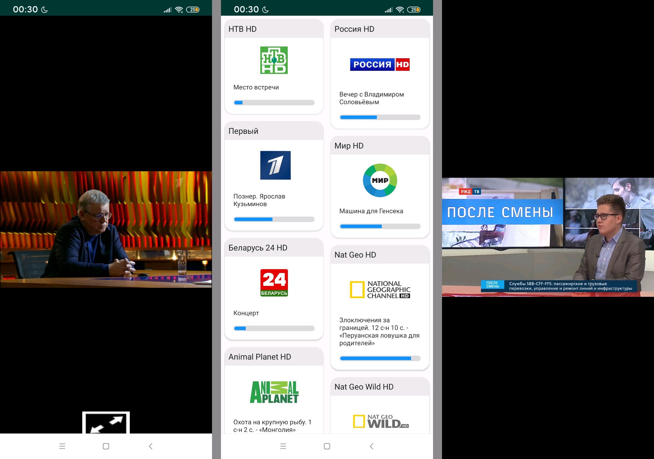Open the Беларусь 24 logo

[274, 283]
